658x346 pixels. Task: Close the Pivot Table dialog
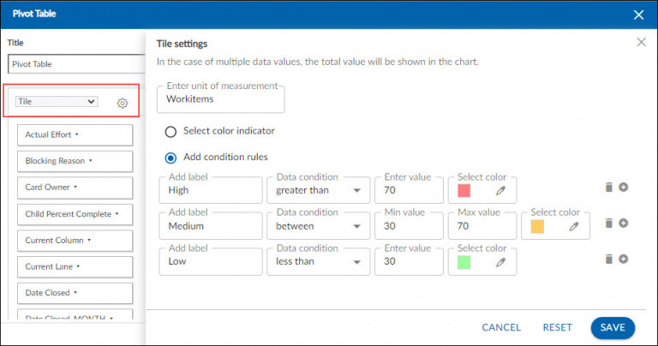(638, 15)
